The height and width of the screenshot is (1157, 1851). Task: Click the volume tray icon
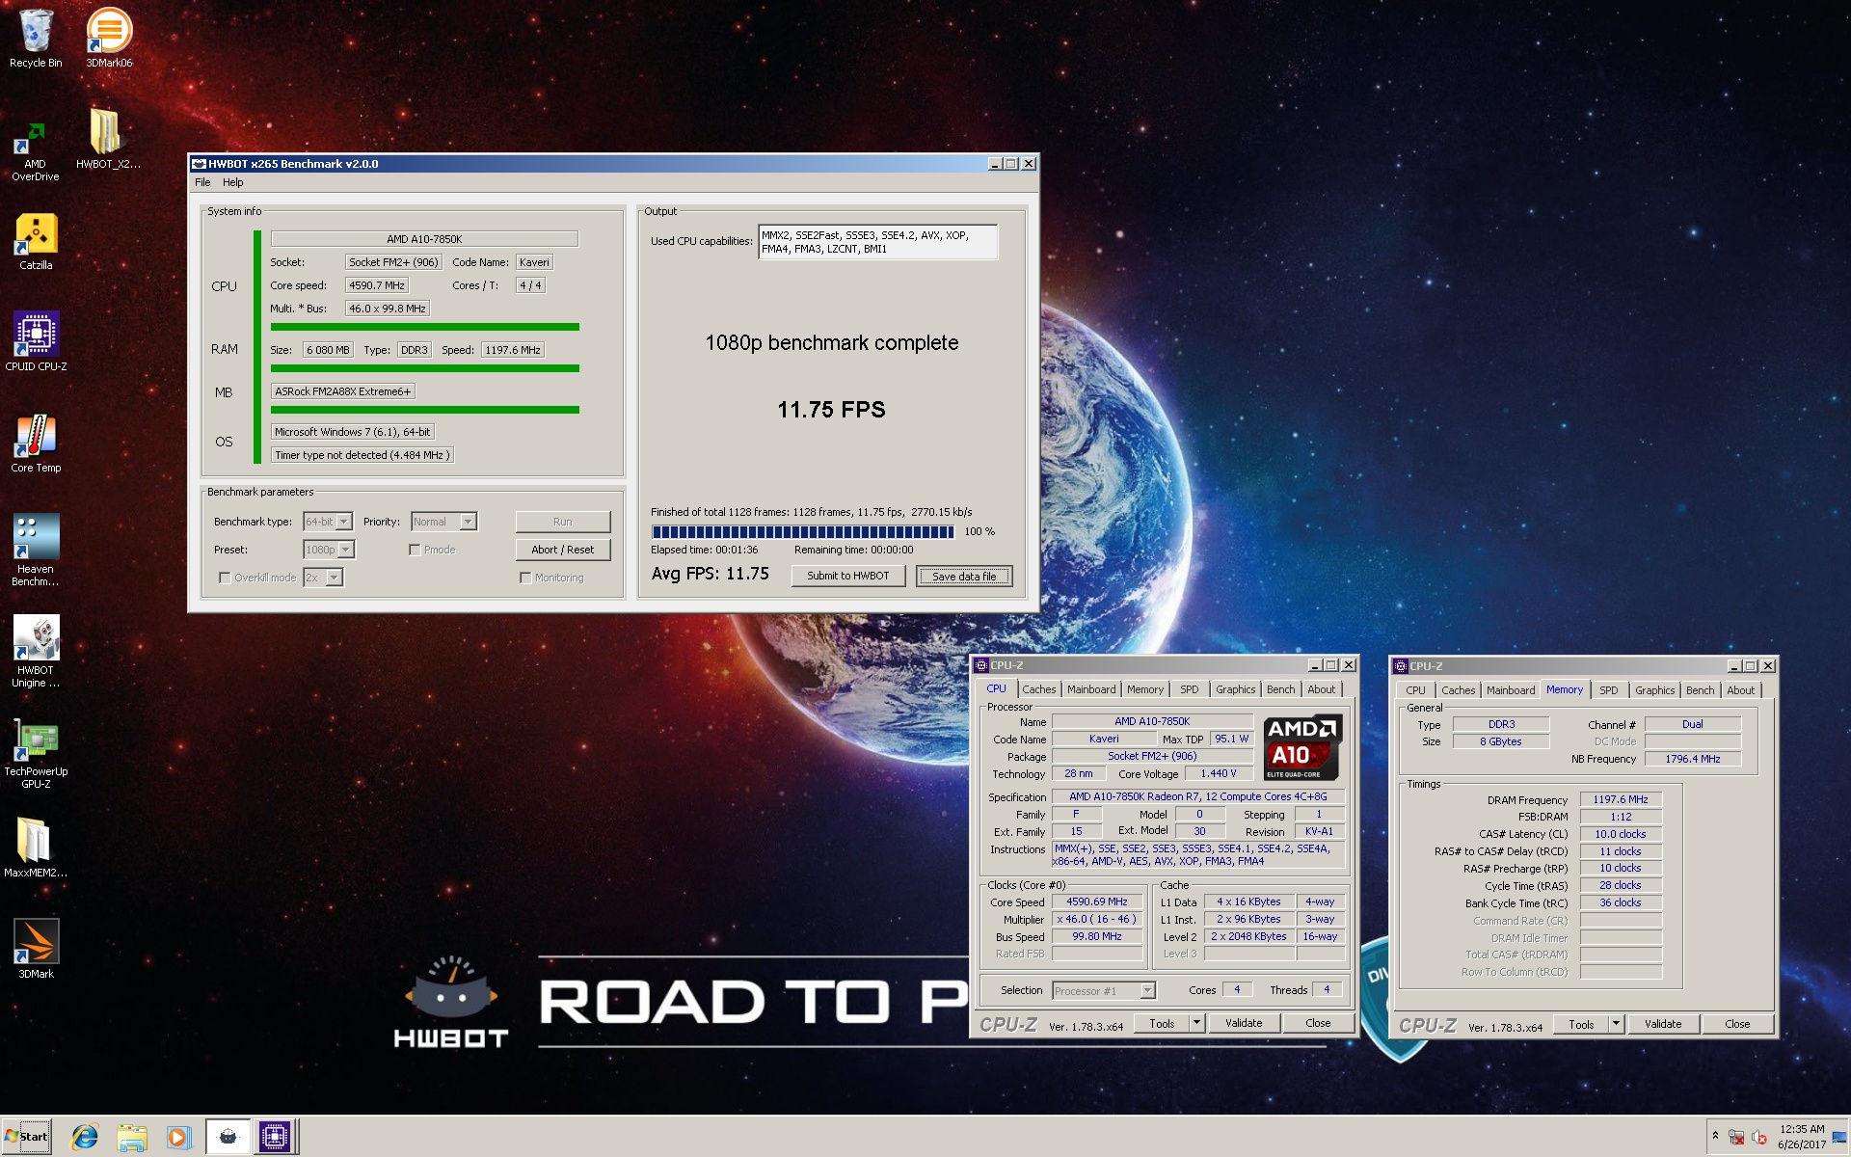(1758, 1137)
